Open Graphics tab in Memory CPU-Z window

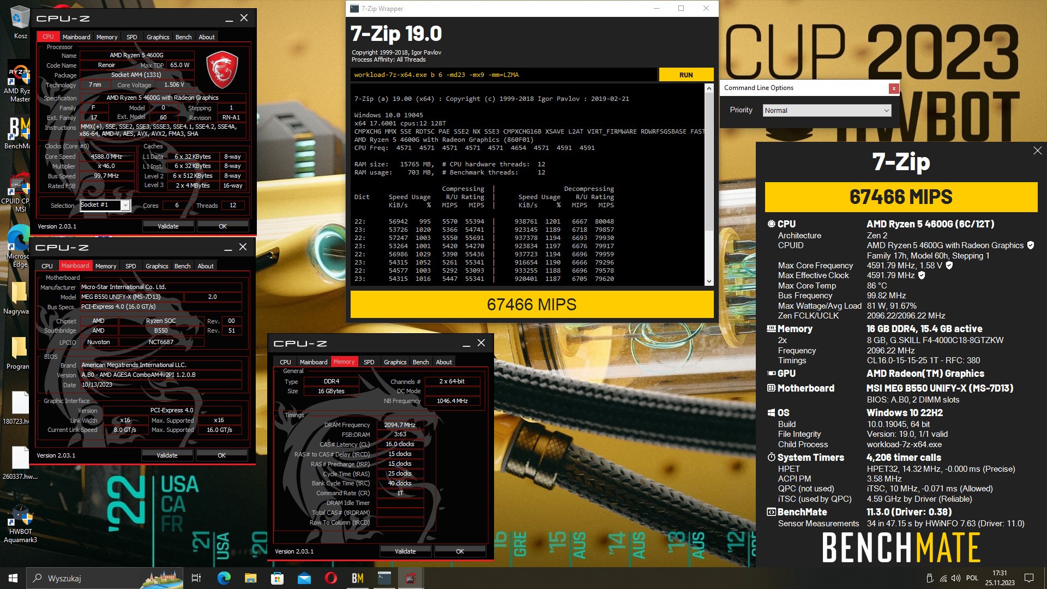click(x=395, y=362)
